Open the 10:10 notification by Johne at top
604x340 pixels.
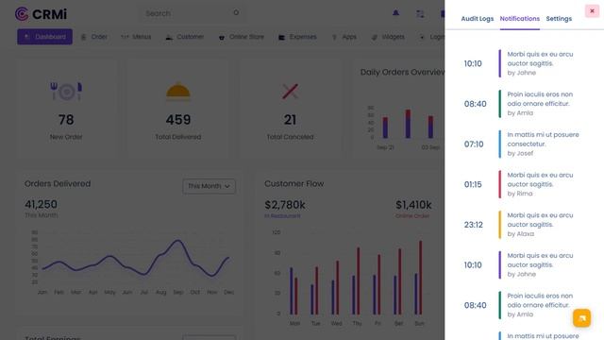click(x=523, y=63)
